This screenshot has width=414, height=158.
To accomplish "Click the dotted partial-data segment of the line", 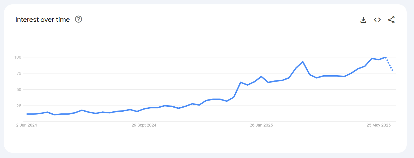I will [x=389, y=64].
